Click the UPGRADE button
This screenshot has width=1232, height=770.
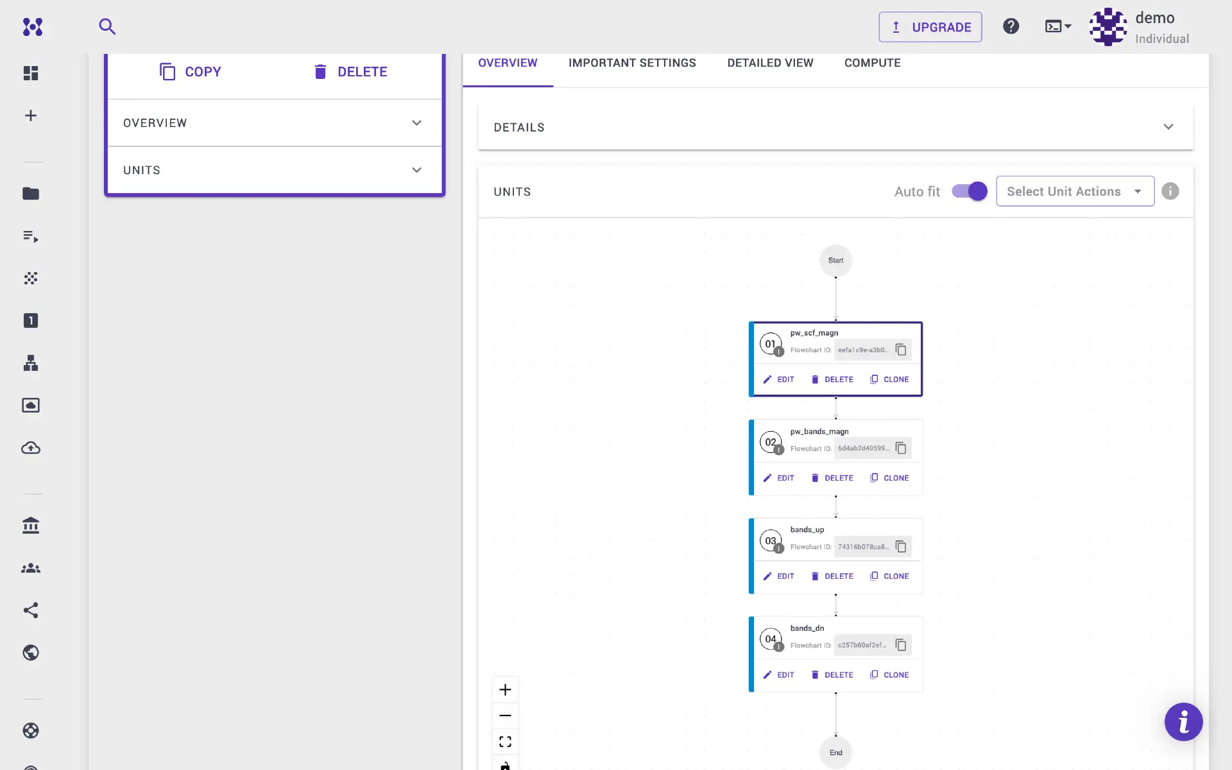click(930, 27)
